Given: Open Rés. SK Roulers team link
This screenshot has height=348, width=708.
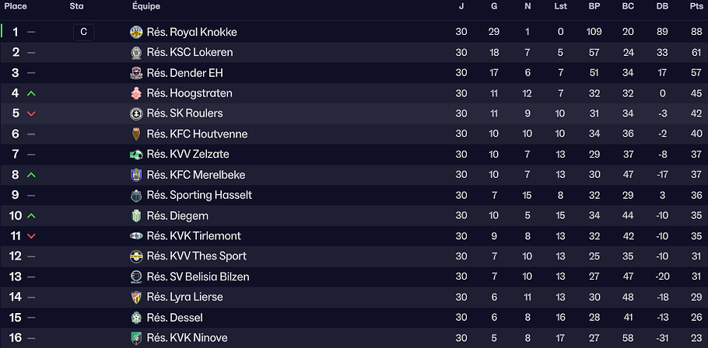Looking at the screenshot, I should pos(184,113).
